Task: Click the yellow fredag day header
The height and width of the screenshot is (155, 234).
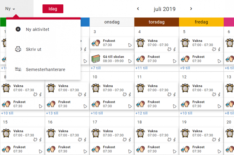Action: click(x=201, y=22)
